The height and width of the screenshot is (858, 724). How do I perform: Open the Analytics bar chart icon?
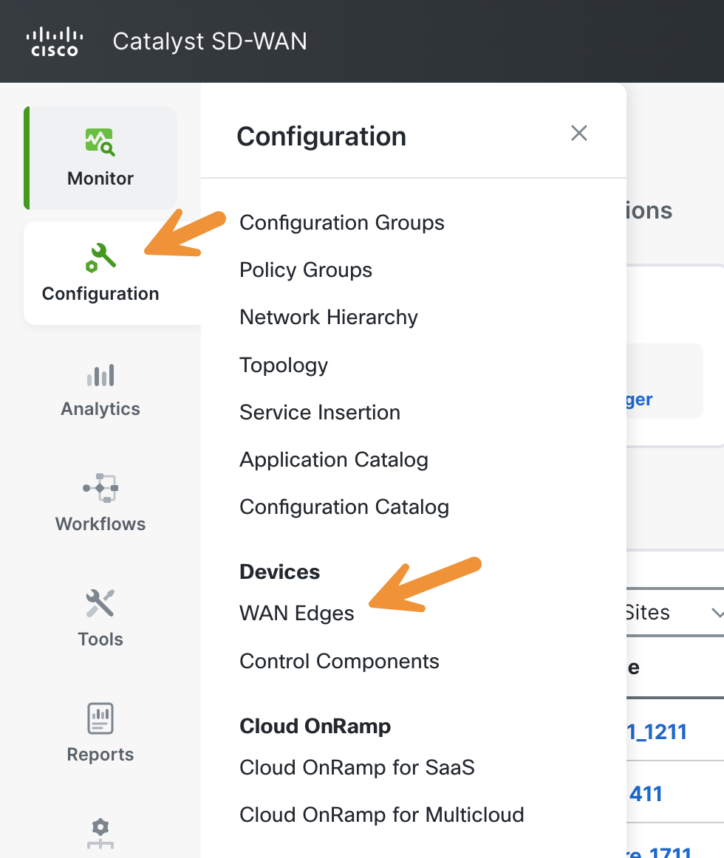click(x=100, y=375)
